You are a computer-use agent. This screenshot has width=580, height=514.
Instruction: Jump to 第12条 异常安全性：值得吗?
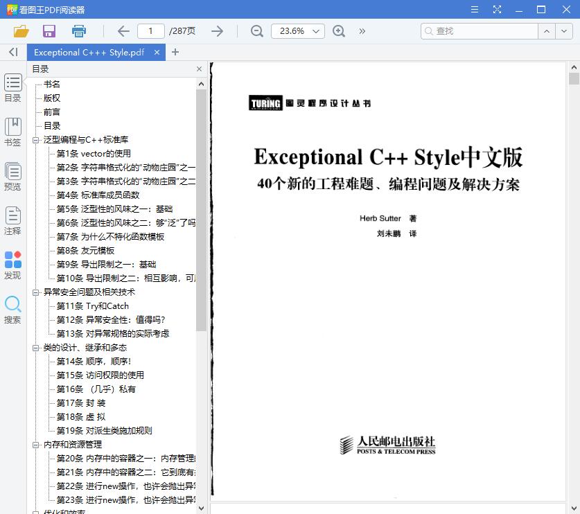(x=111, y=320)
